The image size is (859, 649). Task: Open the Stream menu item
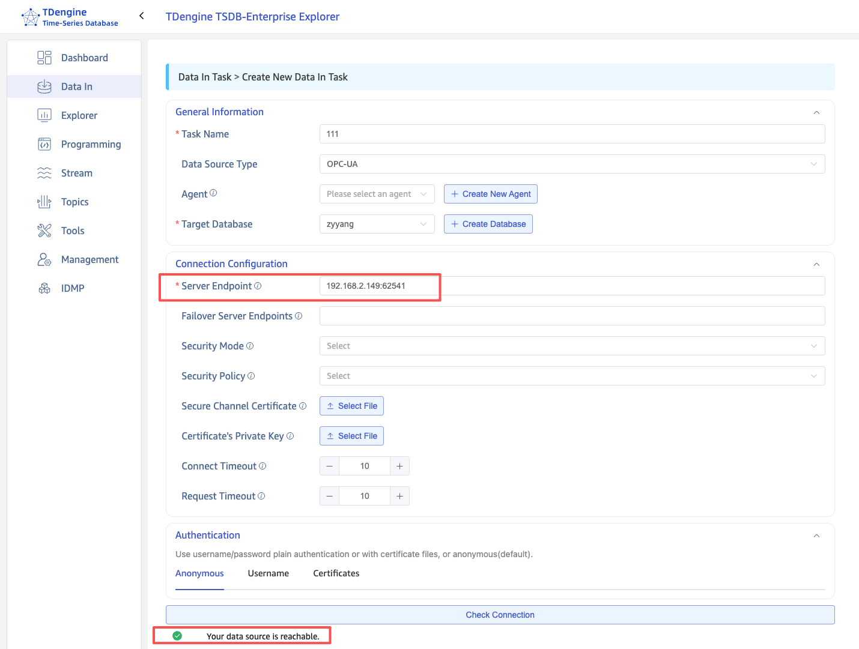[x=74, y=173]
